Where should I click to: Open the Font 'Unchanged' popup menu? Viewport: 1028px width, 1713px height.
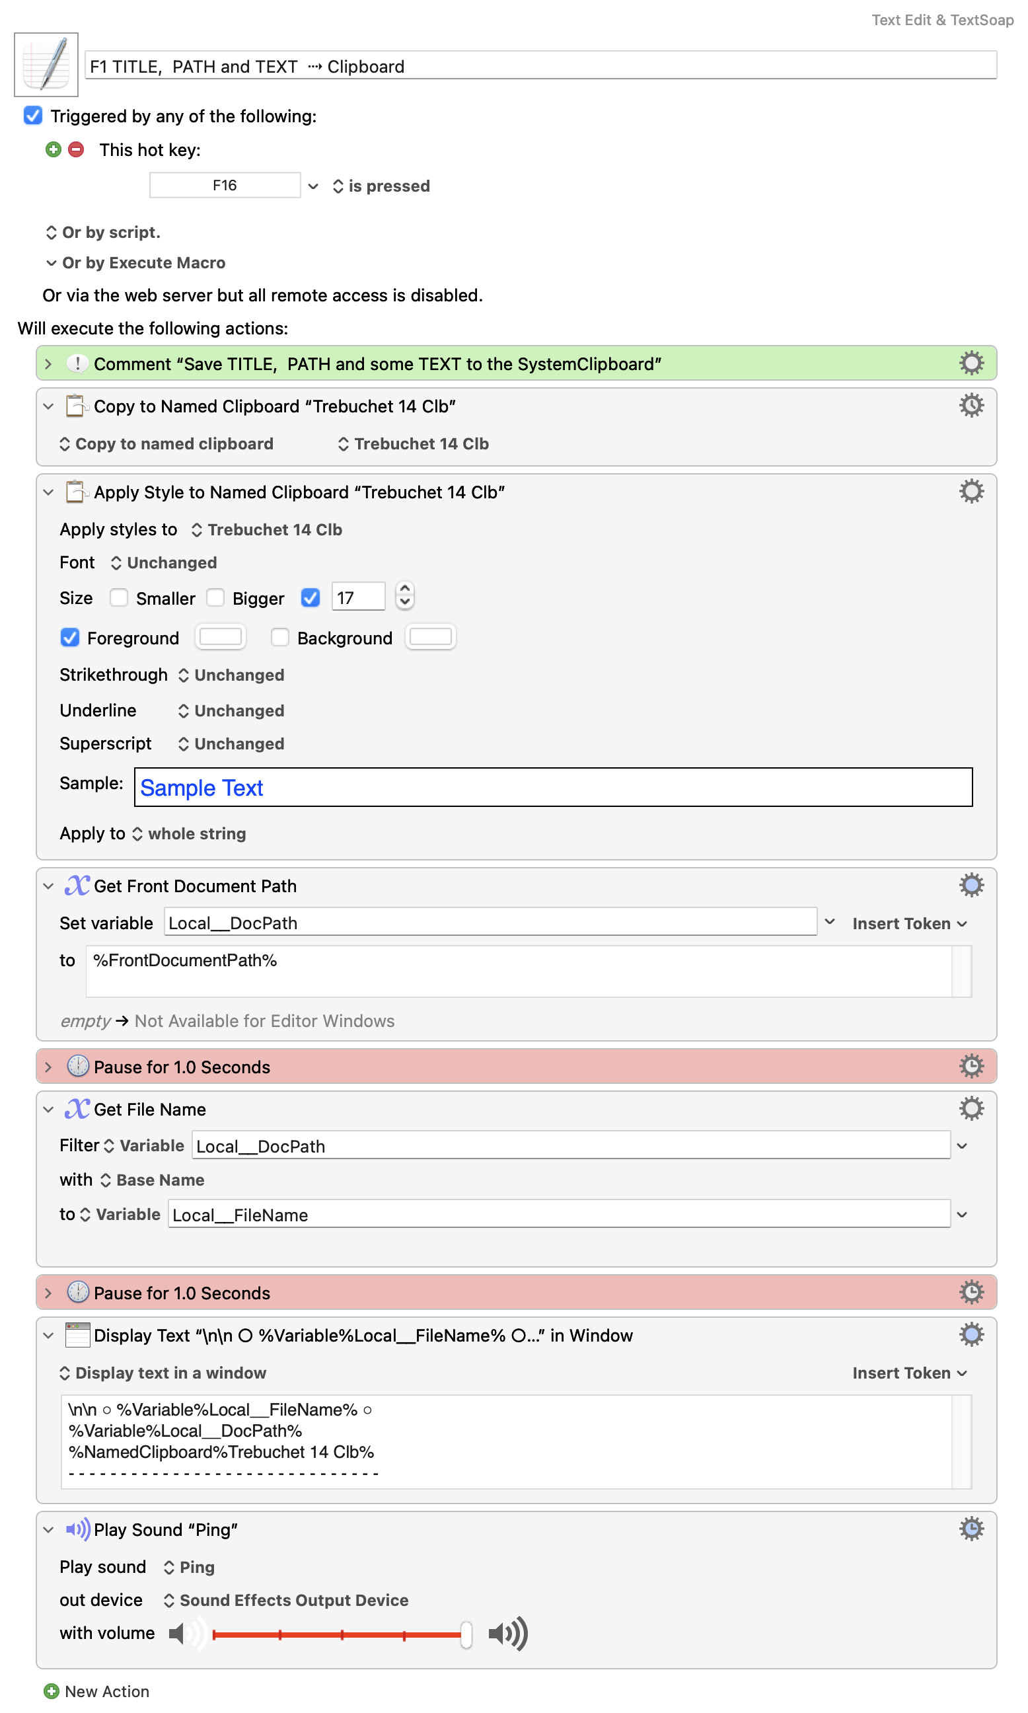[x=164, y=562]
